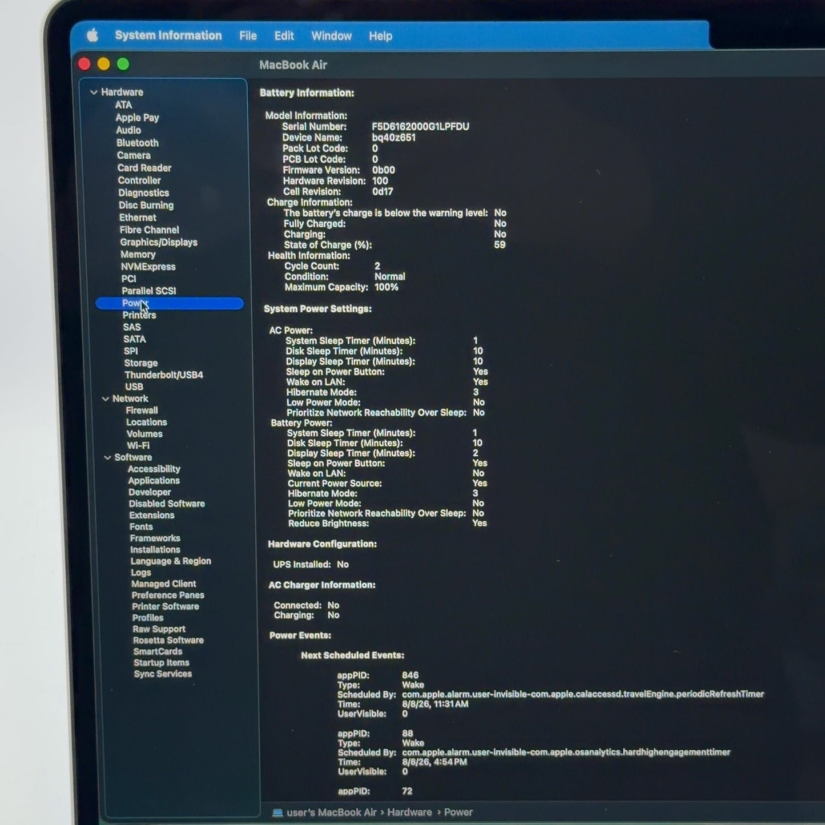825x825 pixels.
Task: Open the Apple menu
Action: [92, 35]
